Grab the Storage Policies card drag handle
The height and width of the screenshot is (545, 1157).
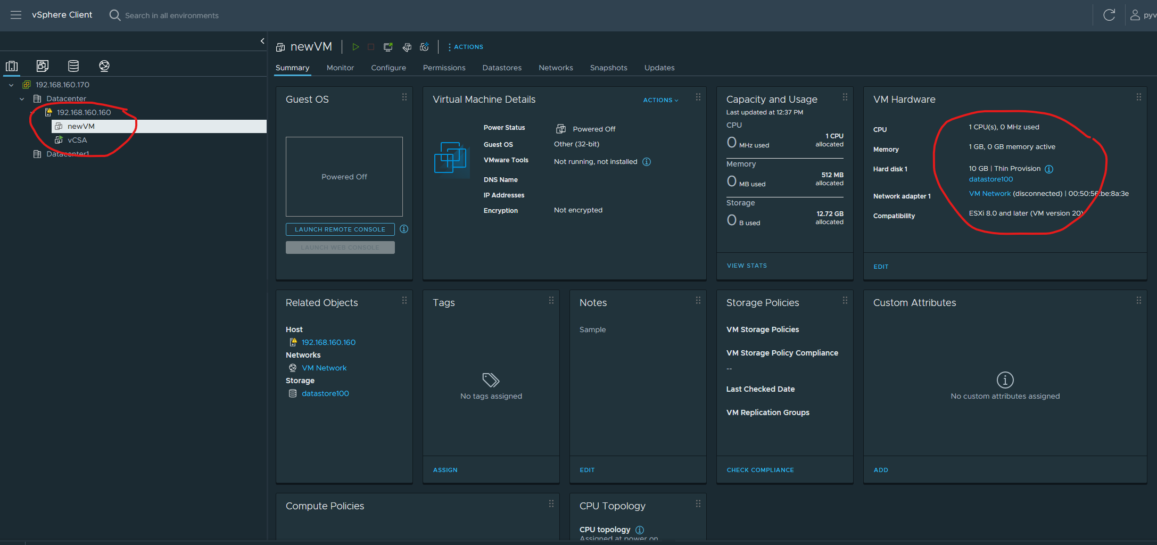845,300
